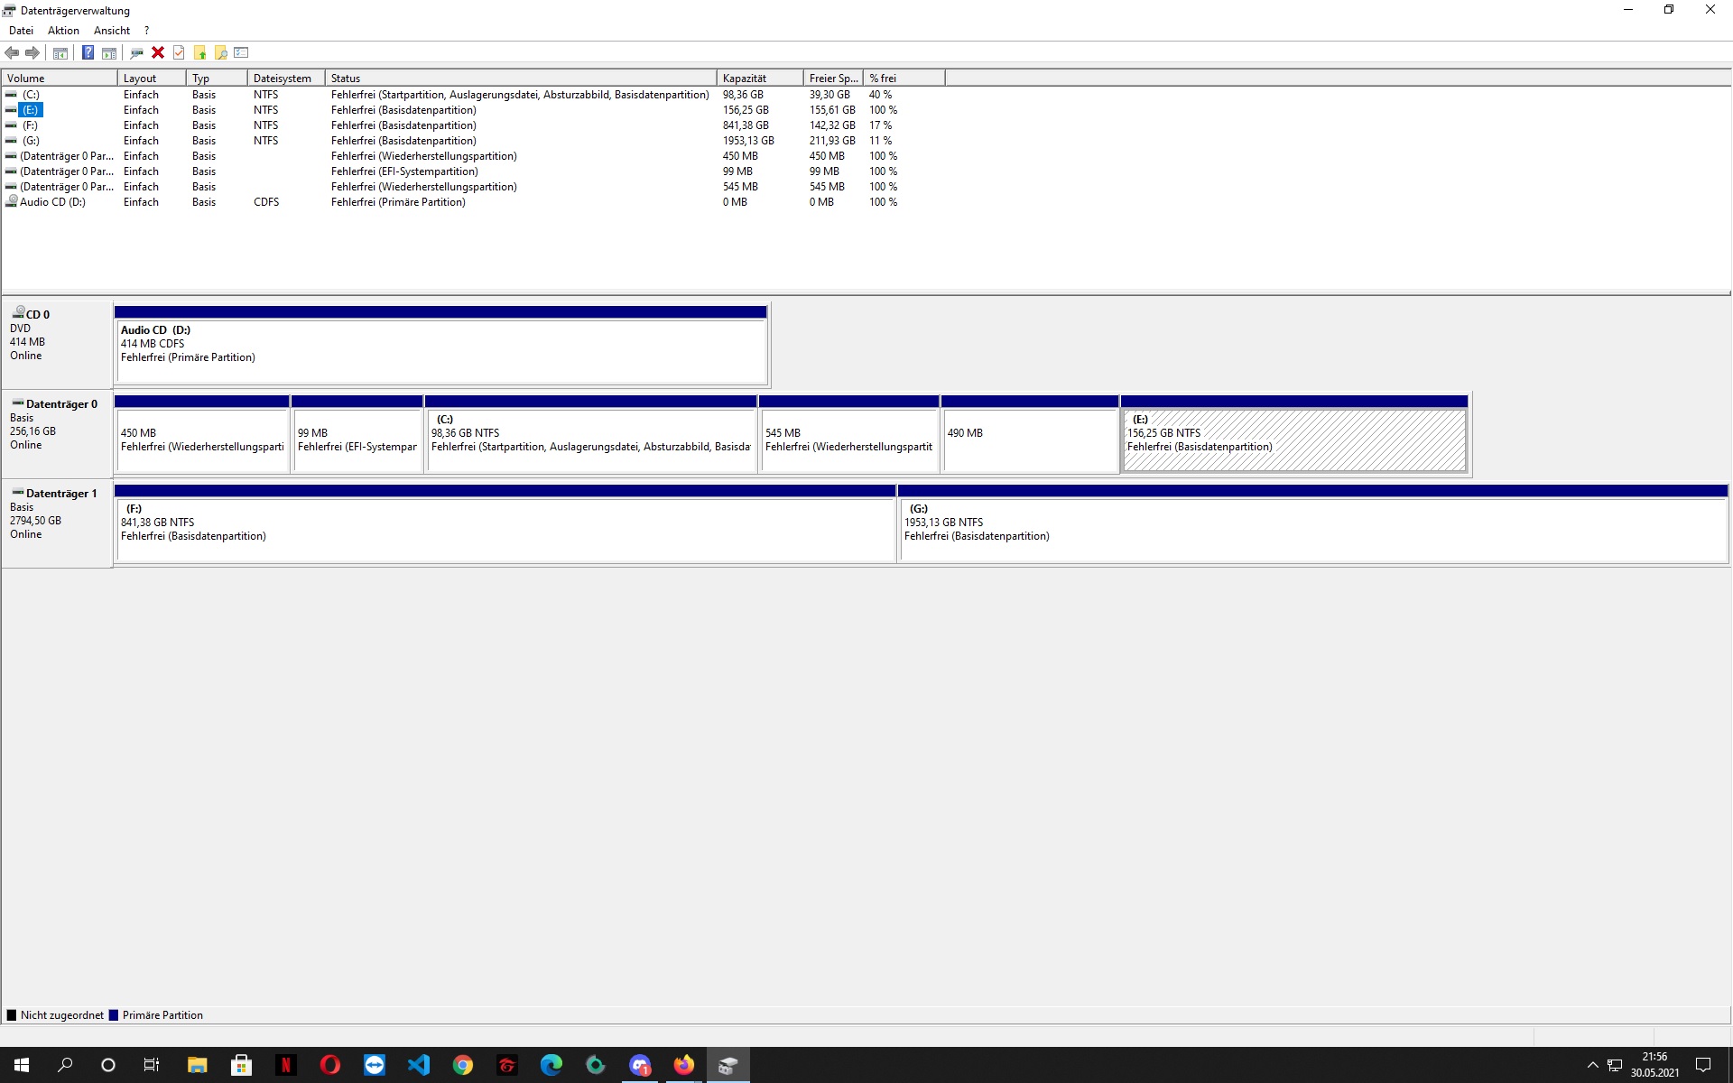Select the (F:) partition on Datenträger 1
This screenshot has width=1733, height=1083.
pyautogui.click(x=504, y=530)
